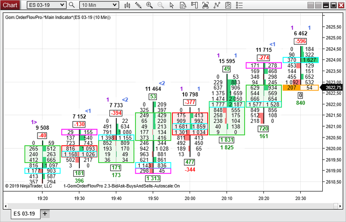346x222 pixels.
Task: Select the cursor pointer tool
Action: (x=171, y=5)
